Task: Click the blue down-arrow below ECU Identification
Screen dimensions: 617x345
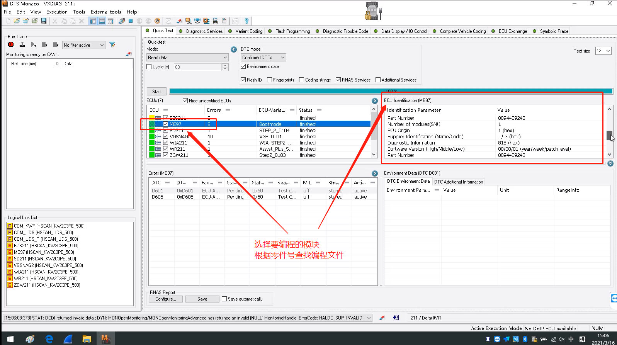Action: click(x=610, y=163)
